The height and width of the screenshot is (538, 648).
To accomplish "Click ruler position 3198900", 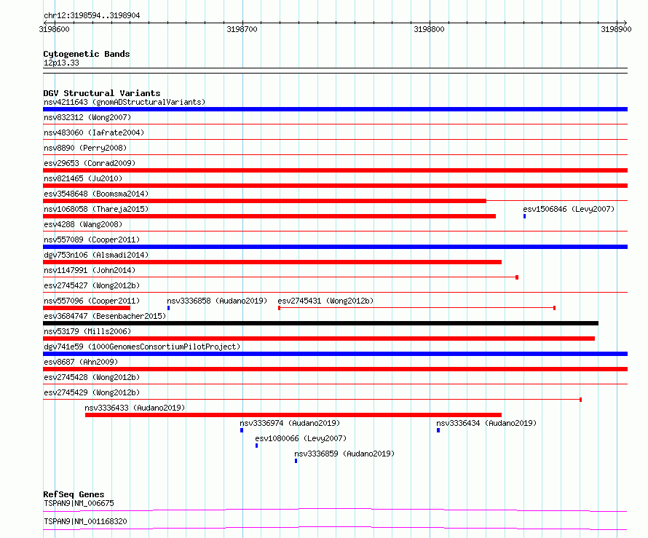I will click(616, 29).
